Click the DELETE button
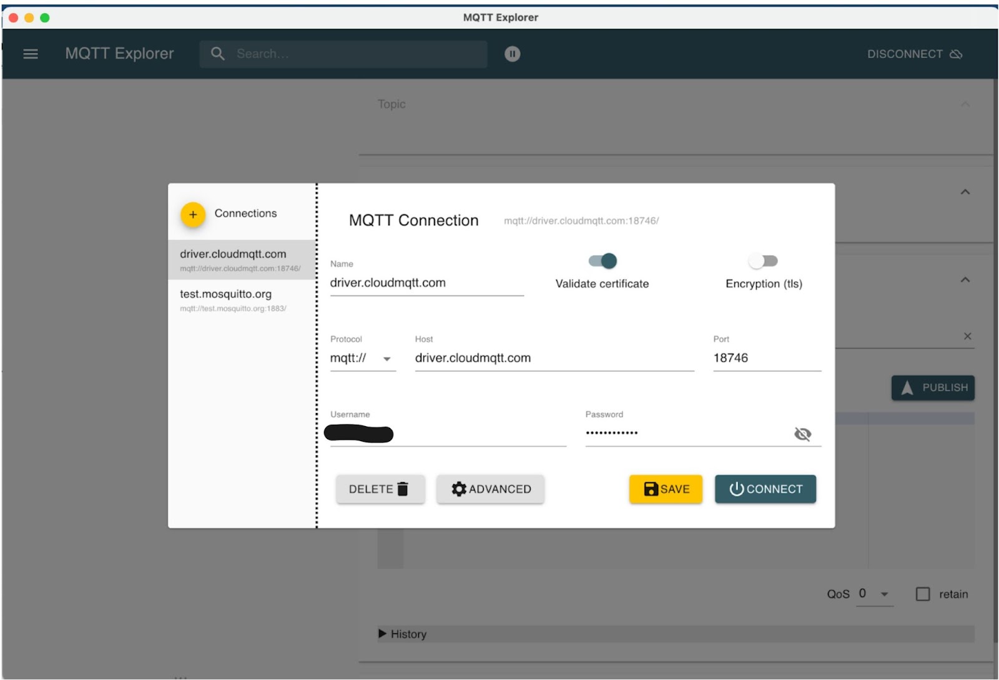This screenshot has height=680, width=999. [x=380, y=489]
